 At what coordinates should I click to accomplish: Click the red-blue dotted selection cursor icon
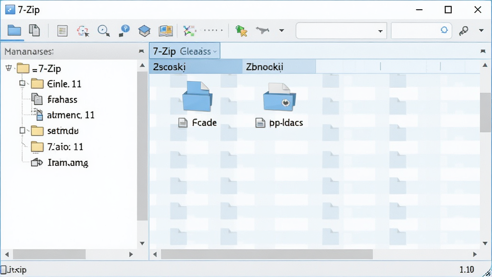(83, 31)
